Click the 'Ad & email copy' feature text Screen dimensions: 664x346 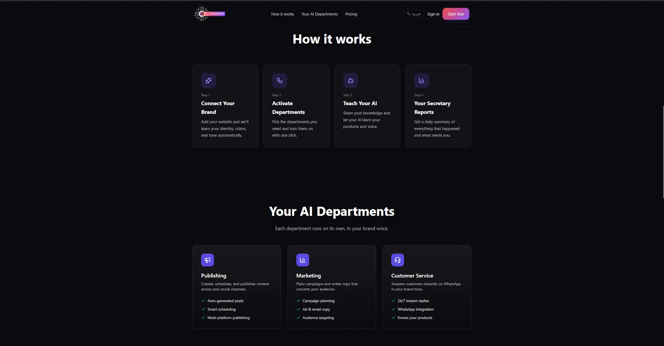(x=316, y=309)
